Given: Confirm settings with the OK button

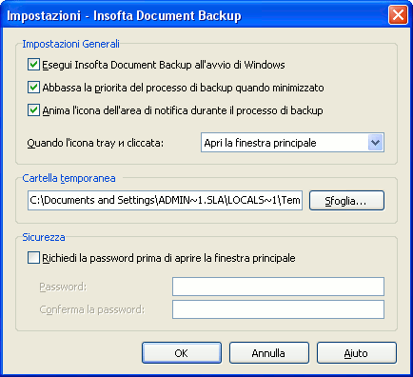Looking at the screenshot, I should pyautogui.click(x=182, y=353).
